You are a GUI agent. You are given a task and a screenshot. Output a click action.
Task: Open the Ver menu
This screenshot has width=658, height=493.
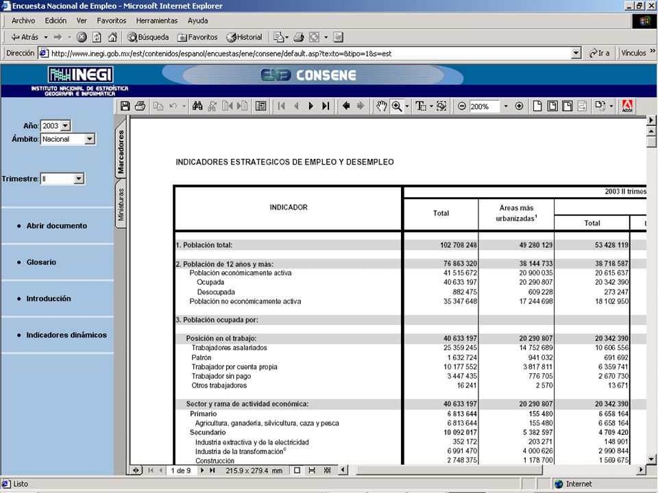tap(82, 21)
